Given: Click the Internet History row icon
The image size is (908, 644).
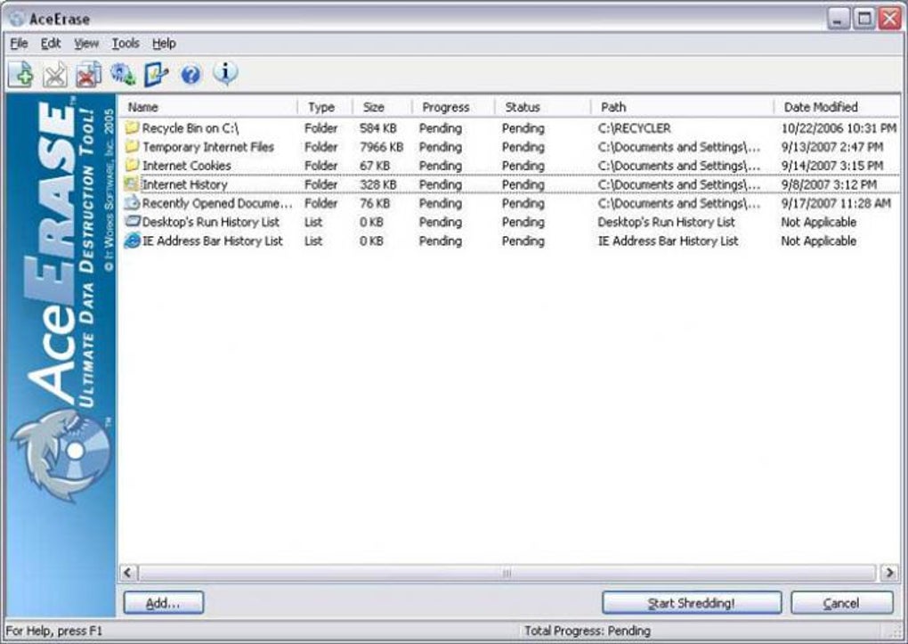Looking at the screenshot, I should (132, 184).
